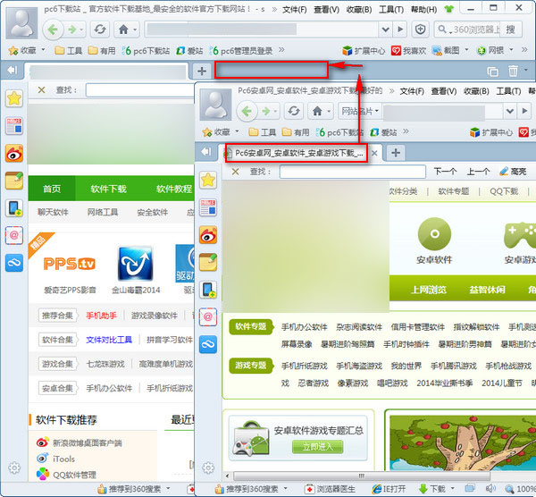This screenshot has height=497, width=536.
Task: Open the 有用 bookmark folder in rear window
Action: [102, 51]
